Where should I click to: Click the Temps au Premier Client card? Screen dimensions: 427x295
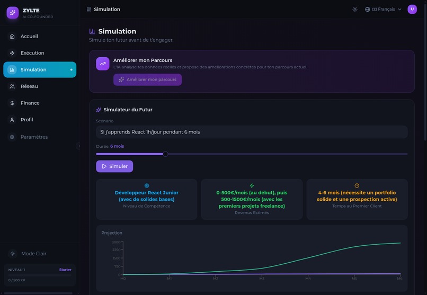point(357,199)
